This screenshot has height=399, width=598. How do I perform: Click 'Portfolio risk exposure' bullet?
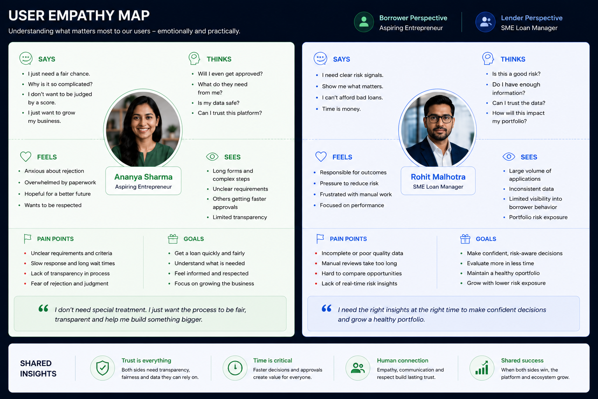[538, 217]
